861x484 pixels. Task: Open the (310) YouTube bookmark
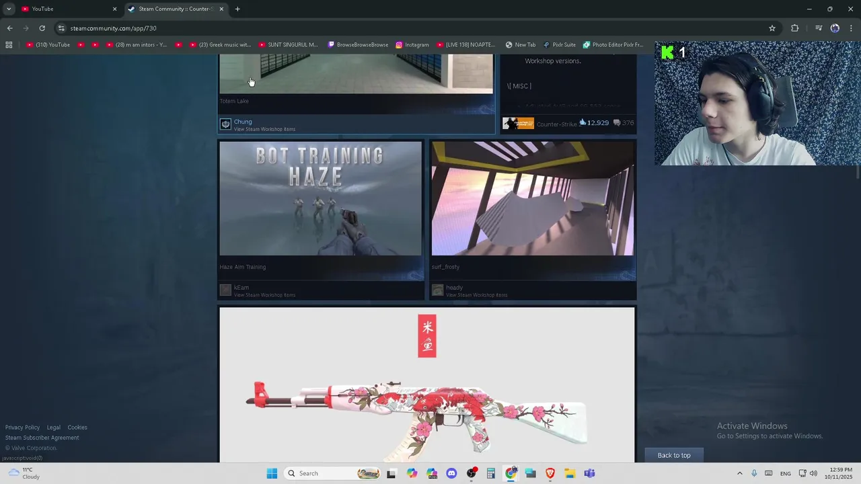[48, 45]
